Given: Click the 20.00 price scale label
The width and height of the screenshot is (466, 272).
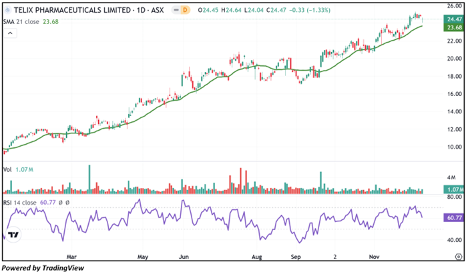Looking at the screenshot, I should click(x=455, y=59).
